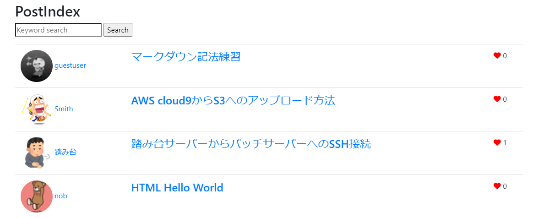Screen dimensions: 533x218
Task: Click the Keyword search input field
Action: tap(58, 30)
